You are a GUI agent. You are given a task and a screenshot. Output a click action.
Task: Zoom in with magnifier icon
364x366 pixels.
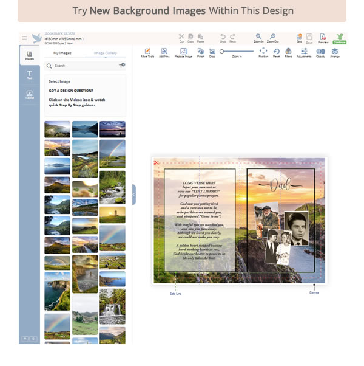coord(259,38)
